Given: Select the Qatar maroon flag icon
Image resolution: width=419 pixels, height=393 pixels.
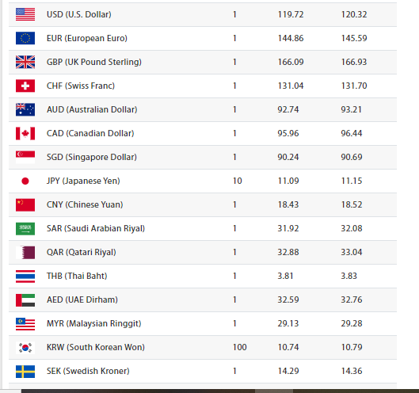Looking at the screenshot, I should (25, 253).
